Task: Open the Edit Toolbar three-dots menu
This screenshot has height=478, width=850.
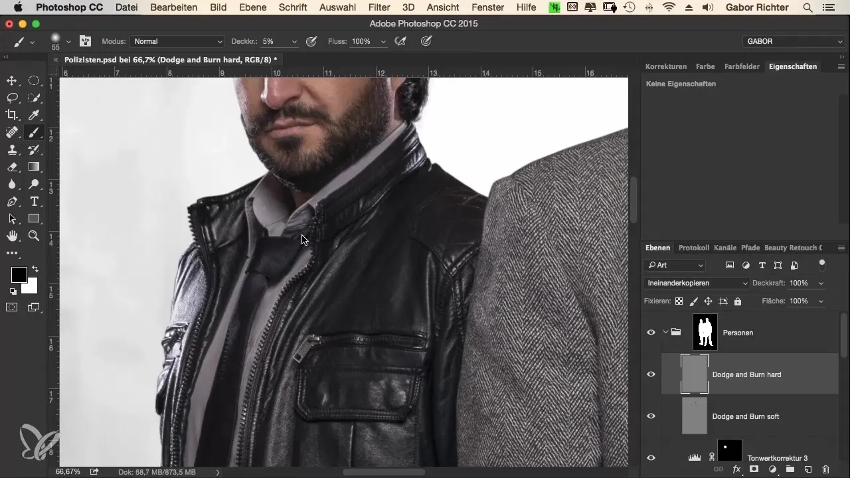Action: click(x=12, y=253)
